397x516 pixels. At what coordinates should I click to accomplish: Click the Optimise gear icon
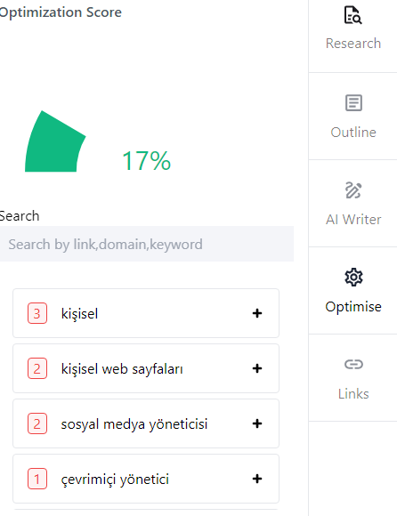pos(353,277)
